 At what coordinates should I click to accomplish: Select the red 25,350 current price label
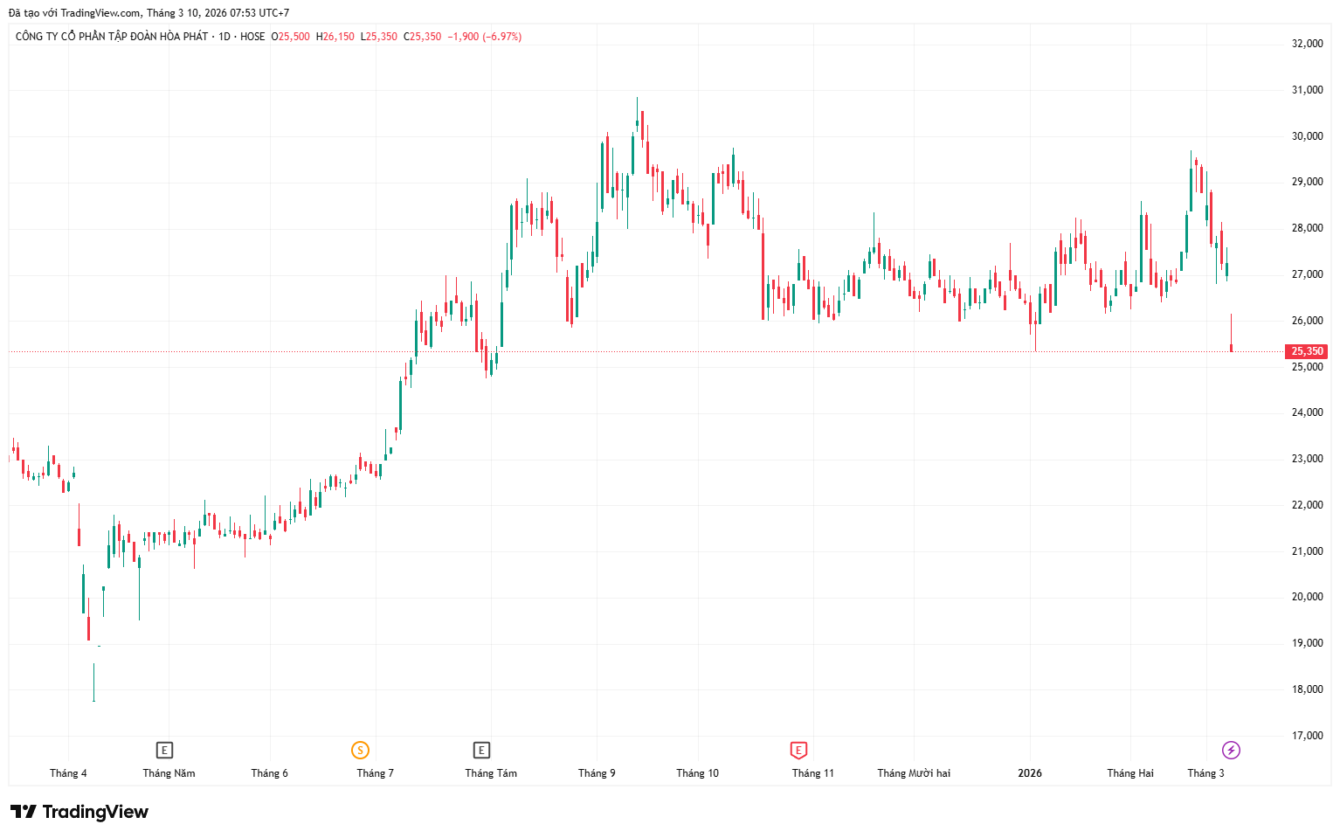click(1307, 351)
